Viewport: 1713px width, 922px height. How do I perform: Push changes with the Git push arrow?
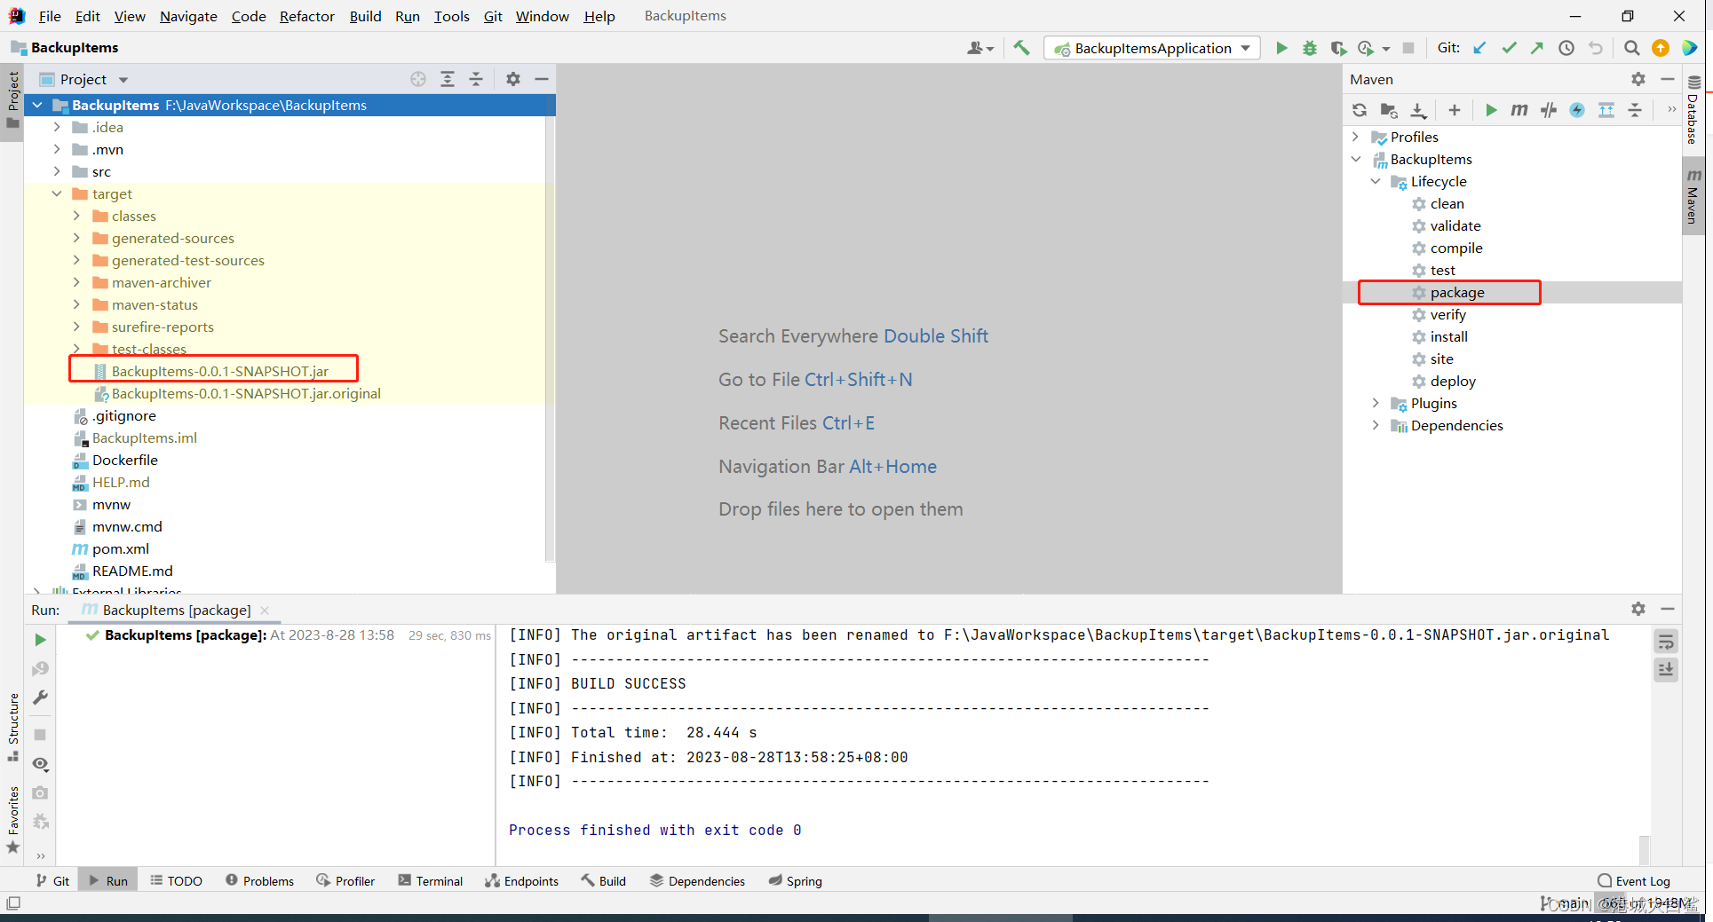click(x=1537, y=48)
